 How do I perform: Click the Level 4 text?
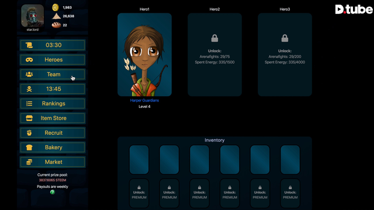pyautogui.click(x=144, y=107)
